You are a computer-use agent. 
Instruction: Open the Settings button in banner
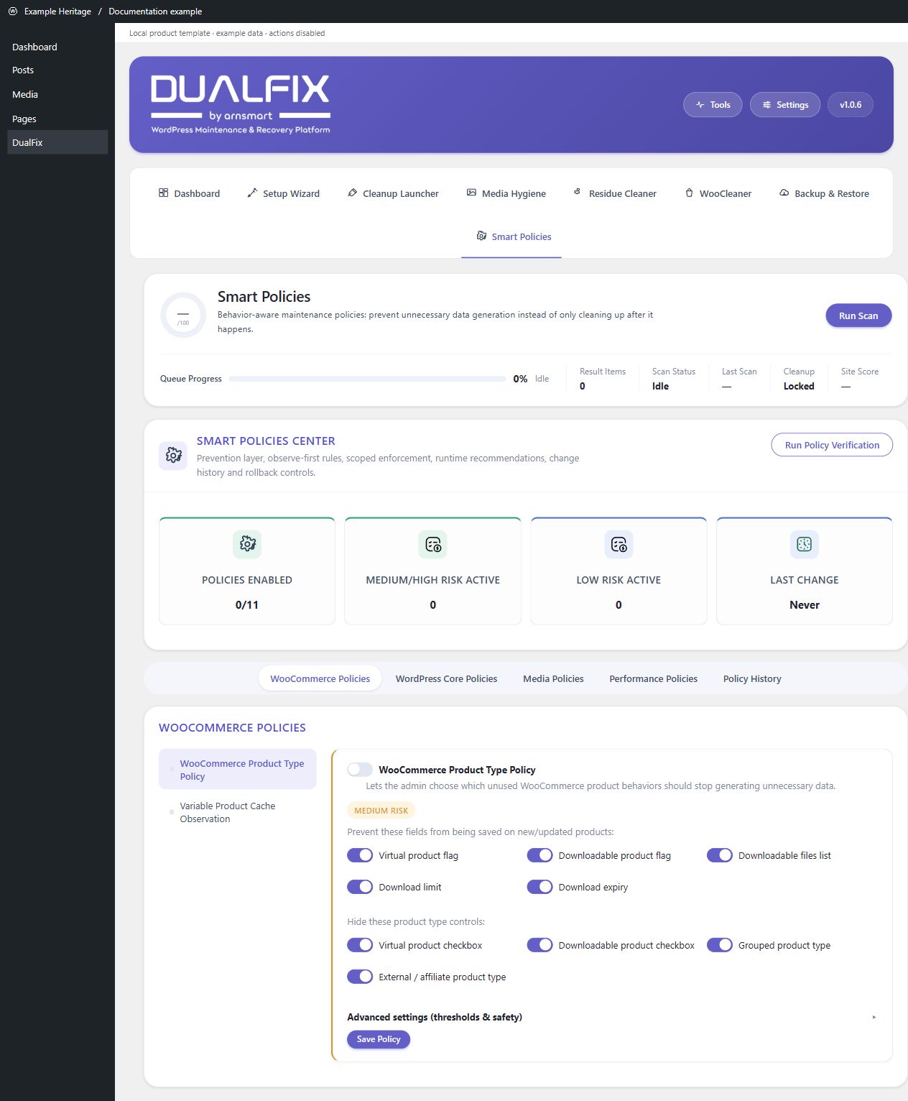[x=785, y=105]
